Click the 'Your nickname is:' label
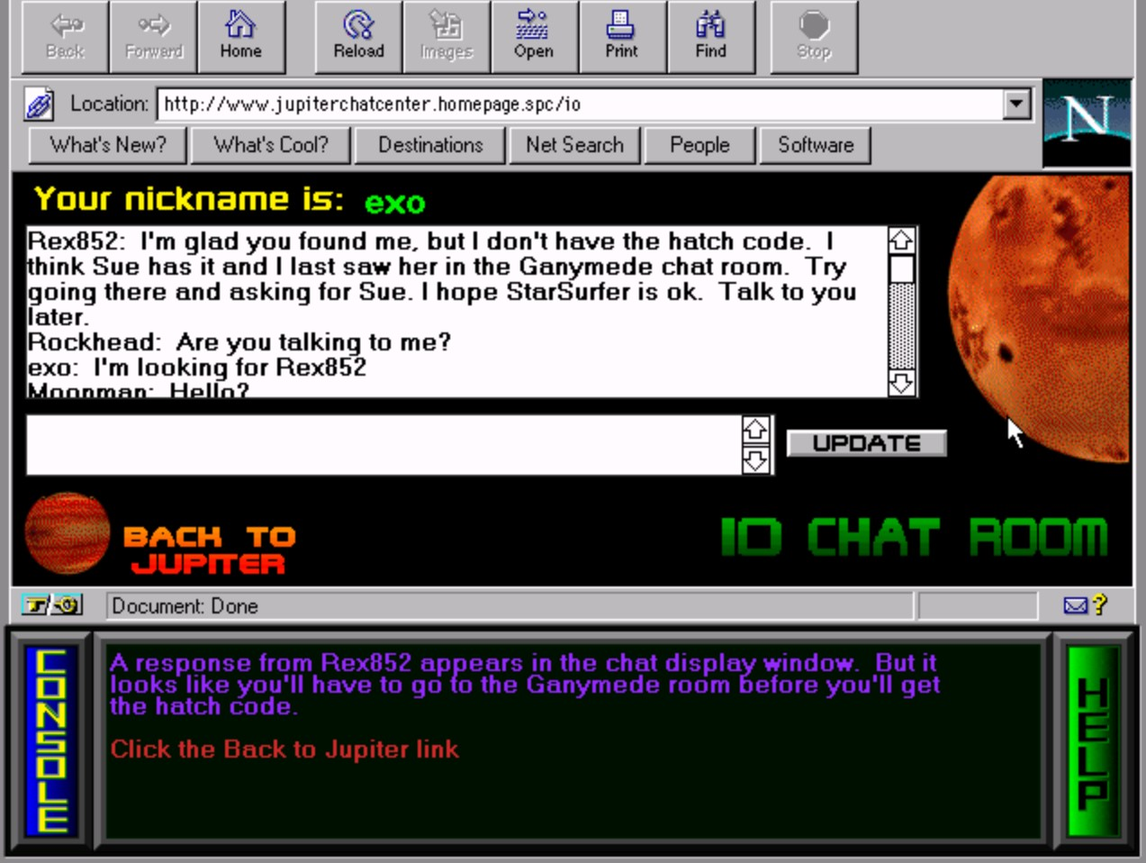Screen dimensions: 1146x863 coord(188,198)
